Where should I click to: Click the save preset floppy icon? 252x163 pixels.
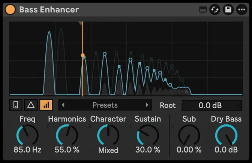pyautogui.click(x=228, y=10)
